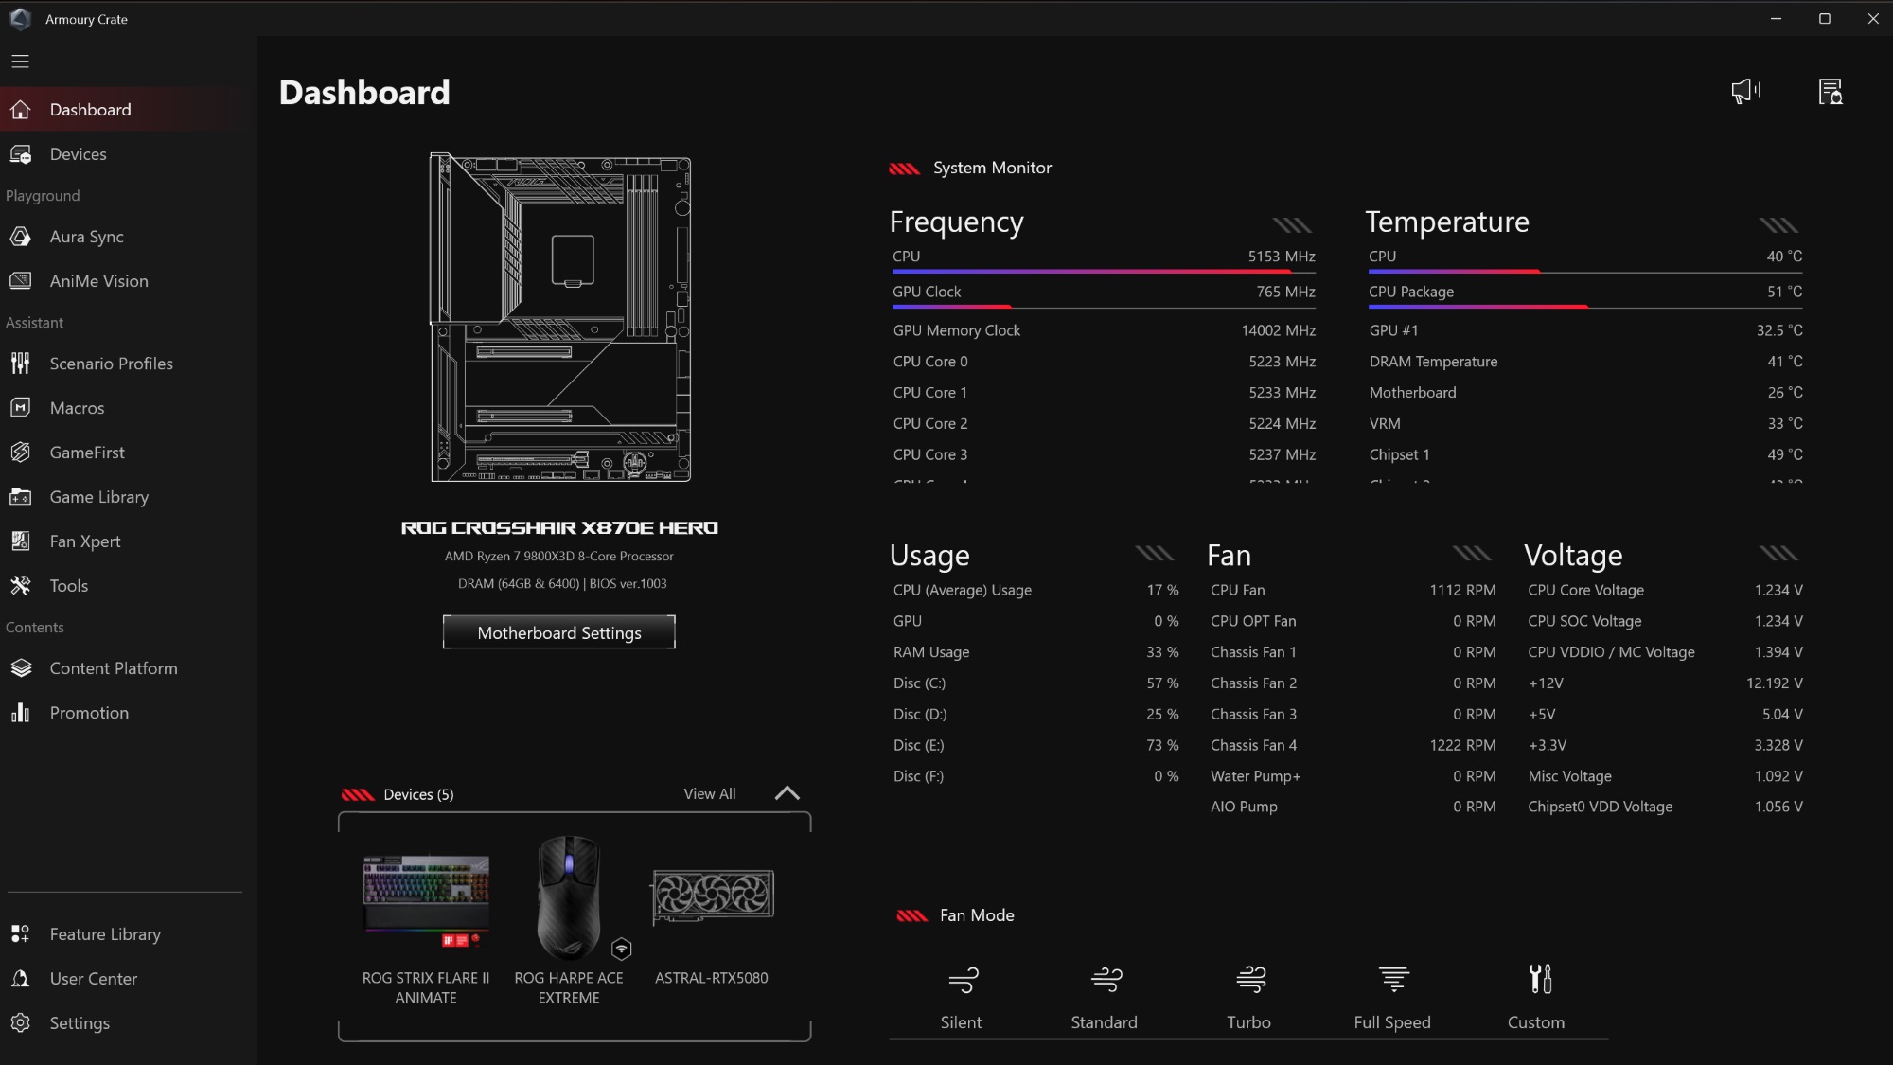Click the Motherboard Settings button
1893x1065 pixels.
click(x=558, y=632)
